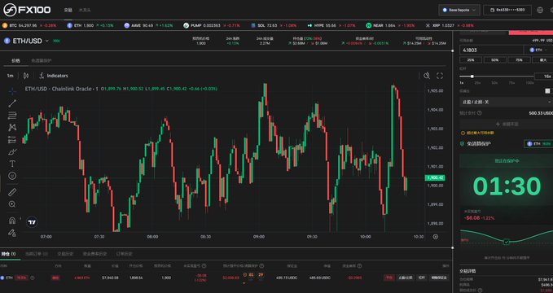Screen dimensions: 553x293
Task: Expand the take-profit/stop-loss dropdown
Action: point(506,102)
